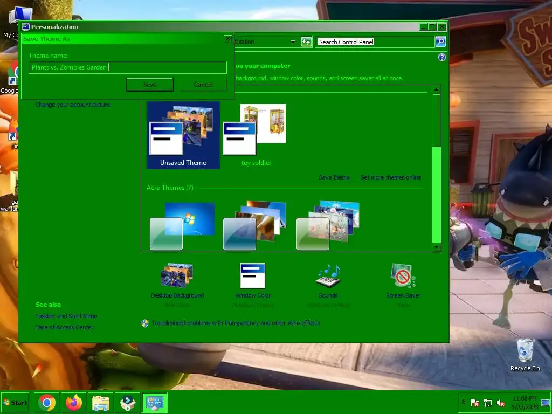This screenshot has width=552, height=414.
Task: Click the refresh button in address bar
Action: click(x=306, y=42)
